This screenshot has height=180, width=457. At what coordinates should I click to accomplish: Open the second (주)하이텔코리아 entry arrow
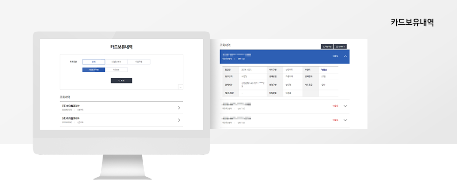(179, 120)
